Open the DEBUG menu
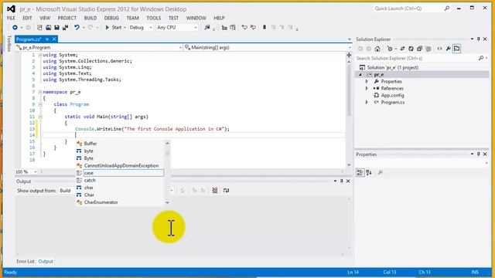 (x=111, y=18)
